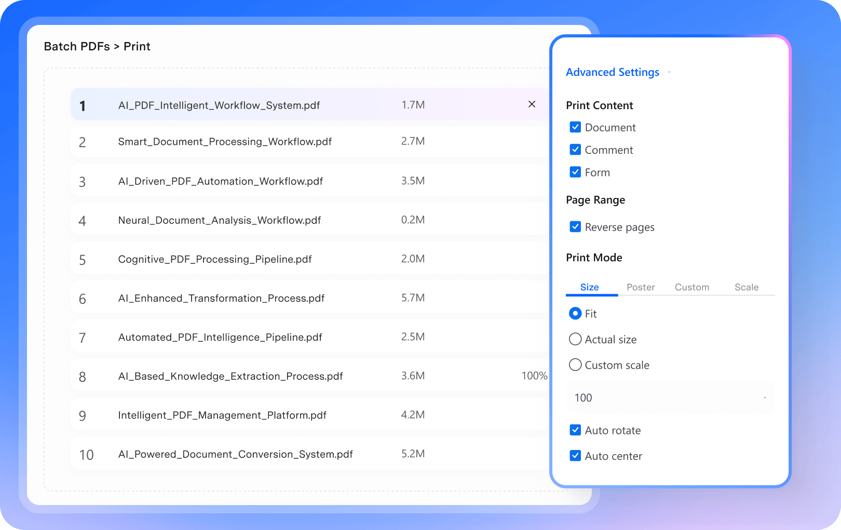841x530 pixels.
Task: Select Automated_PDF_Intelligence_Pipeline.pdf row
Action: 309,337
